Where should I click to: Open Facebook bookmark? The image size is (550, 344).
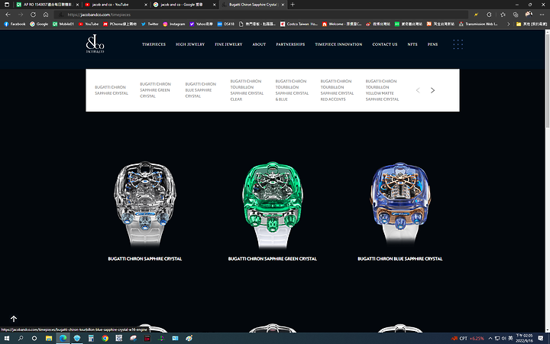click(x=15, y=24)
